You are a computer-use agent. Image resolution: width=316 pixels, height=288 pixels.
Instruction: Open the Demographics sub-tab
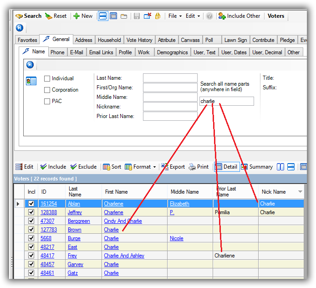pyautogui.click(x=172, y=52)
